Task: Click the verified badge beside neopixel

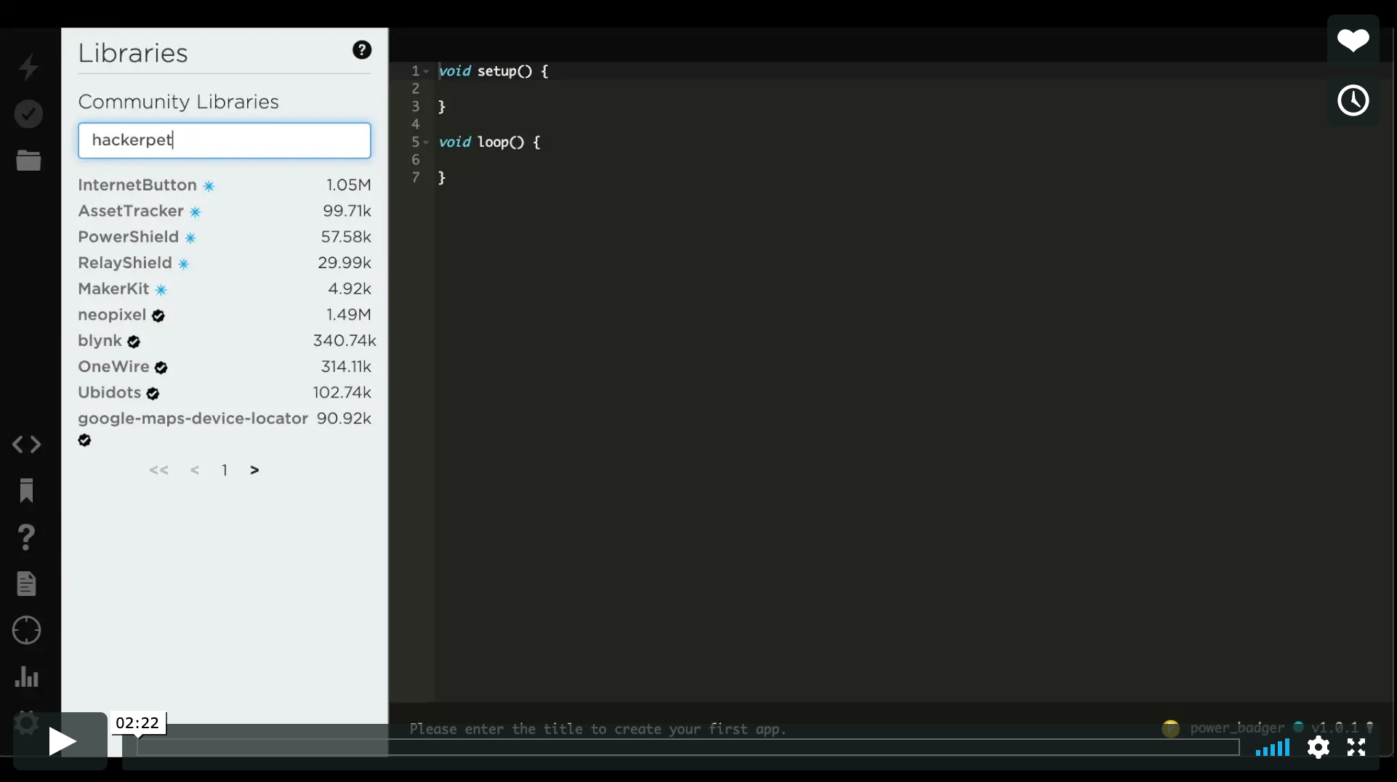Action: tap(158, 315)
